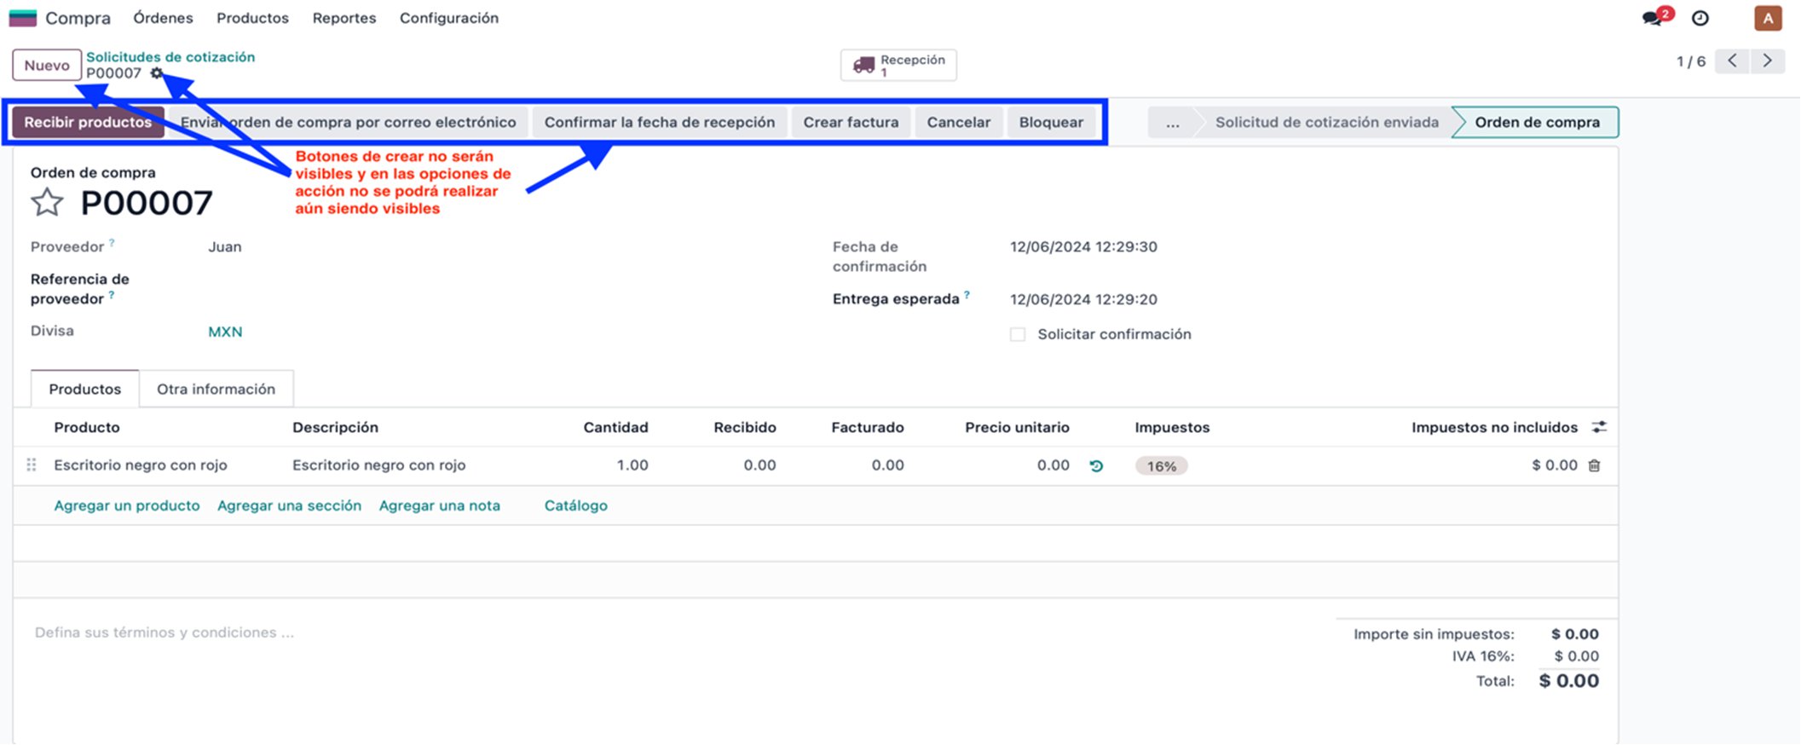
Task: Open the Recepción smart button
Action: pyautogui.click(x=898, y=65)
